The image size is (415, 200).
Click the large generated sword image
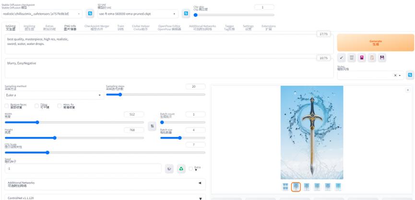pos(312,133)
